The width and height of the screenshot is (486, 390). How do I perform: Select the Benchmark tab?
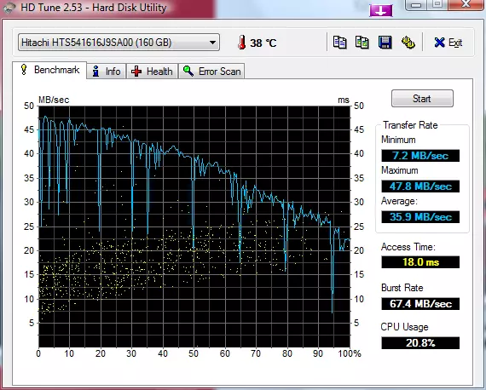click(x=49, y=70)
